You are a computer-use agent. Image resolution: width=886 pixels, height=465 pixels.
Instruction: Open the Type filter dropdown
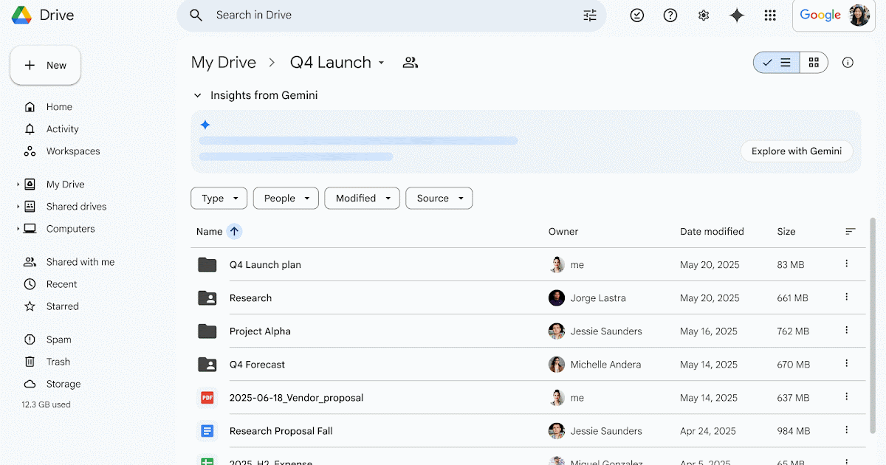(219, 199)
